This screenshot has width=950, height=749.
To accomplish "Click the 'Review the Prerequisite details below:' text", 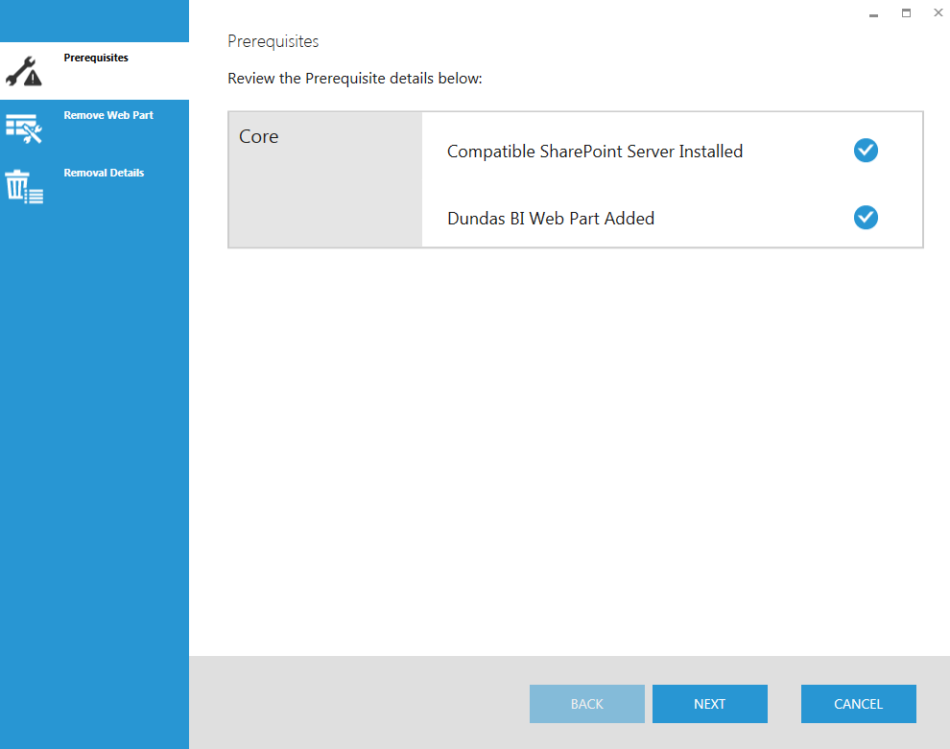I will click(x=354, y=79).
